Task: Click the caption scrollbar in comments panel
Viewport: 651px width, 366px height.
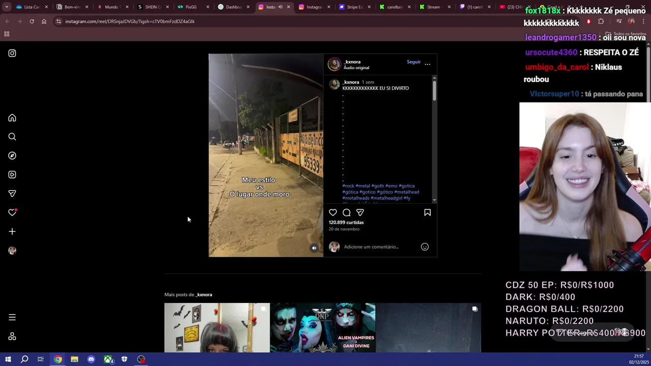Action: [434, 90]
